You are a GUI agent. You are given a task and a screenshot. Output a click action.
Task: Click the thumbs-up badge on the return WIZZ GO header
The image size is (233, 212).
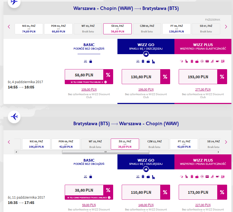pos(146,169)
